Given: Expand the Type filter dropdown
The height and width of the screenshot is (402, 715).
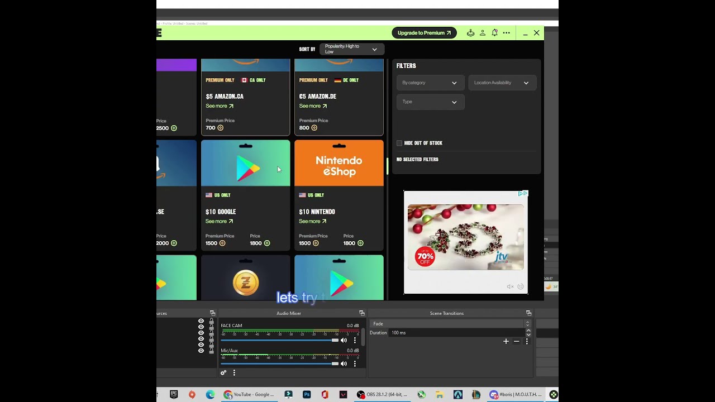Looking at the screenshot, I should 430,102.
